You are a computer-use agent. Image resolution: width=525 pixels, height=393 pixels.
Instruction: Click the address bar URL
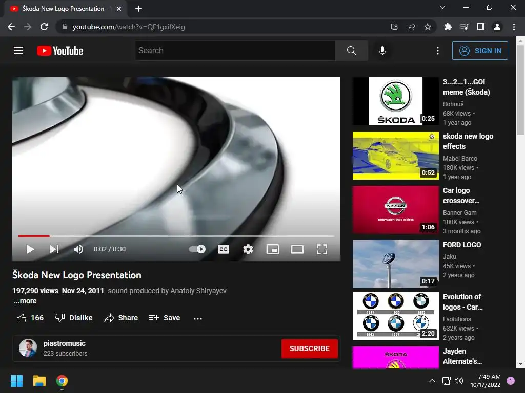(x=129, y=27)
